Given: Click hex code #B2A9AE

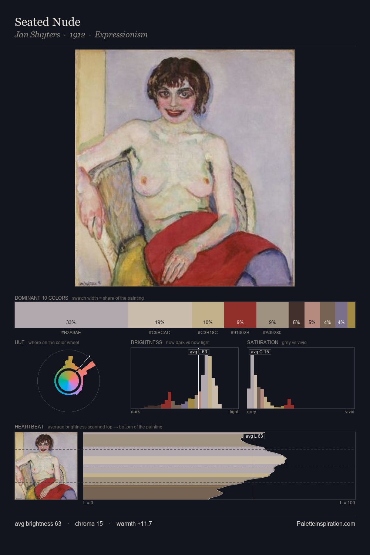Looking at the screenshot, I should [x=71, y=333].
